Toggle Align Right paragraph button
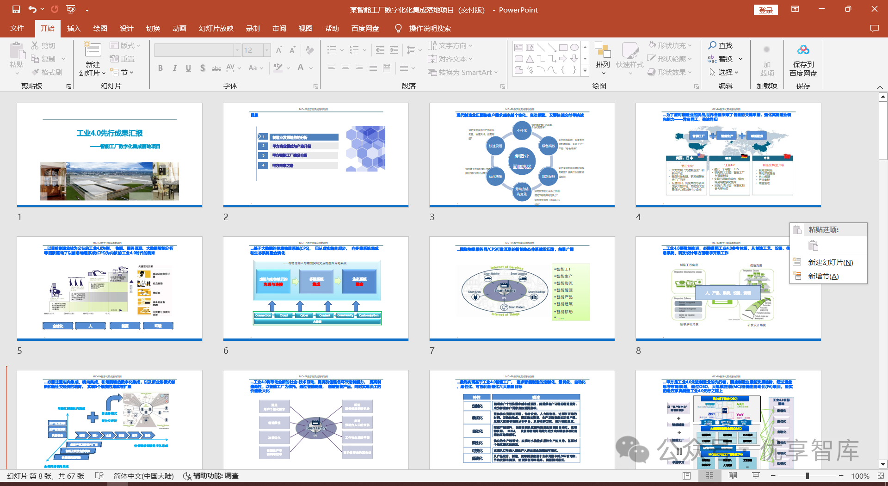This screenshot has width=888, height=486. [359, 68]
